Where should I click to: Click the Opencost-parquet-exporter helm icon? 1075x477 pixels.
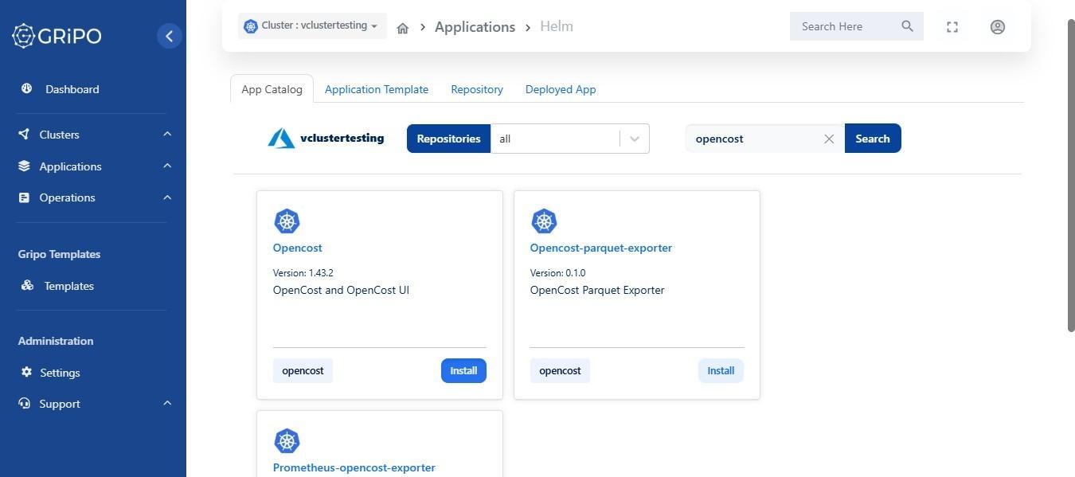click(544, 221)
